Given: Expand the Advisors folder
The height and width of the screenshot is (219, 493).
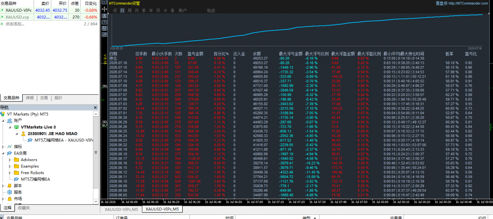Looking at the screenshot, I should 9,160.
